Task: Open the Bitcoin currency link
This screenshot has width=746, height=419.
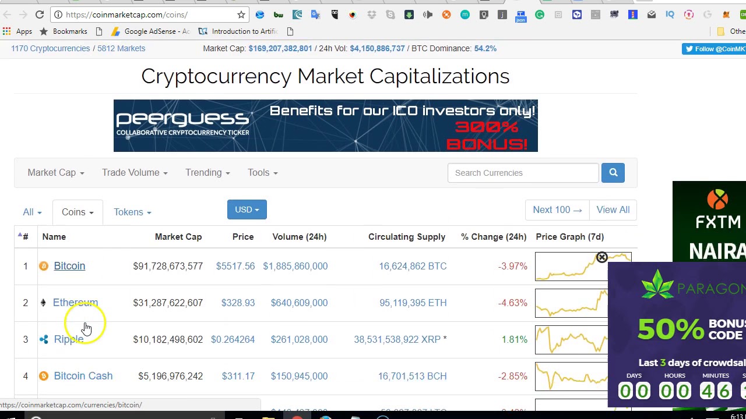Action: [69, 266]
